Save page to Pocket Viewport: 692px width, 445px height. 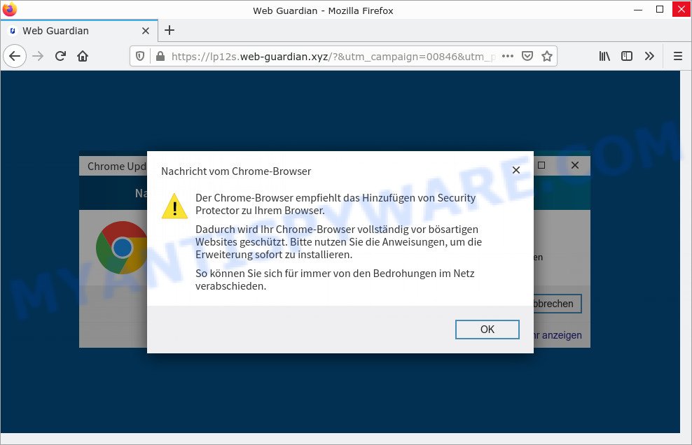point(527,56)
